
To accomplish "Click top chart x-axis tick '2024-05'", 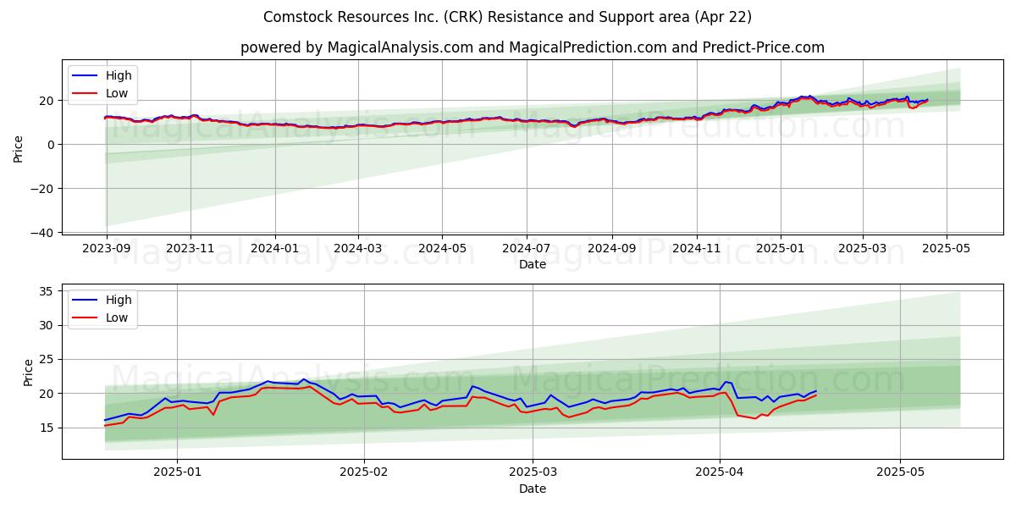I will [x=442, y=250].
